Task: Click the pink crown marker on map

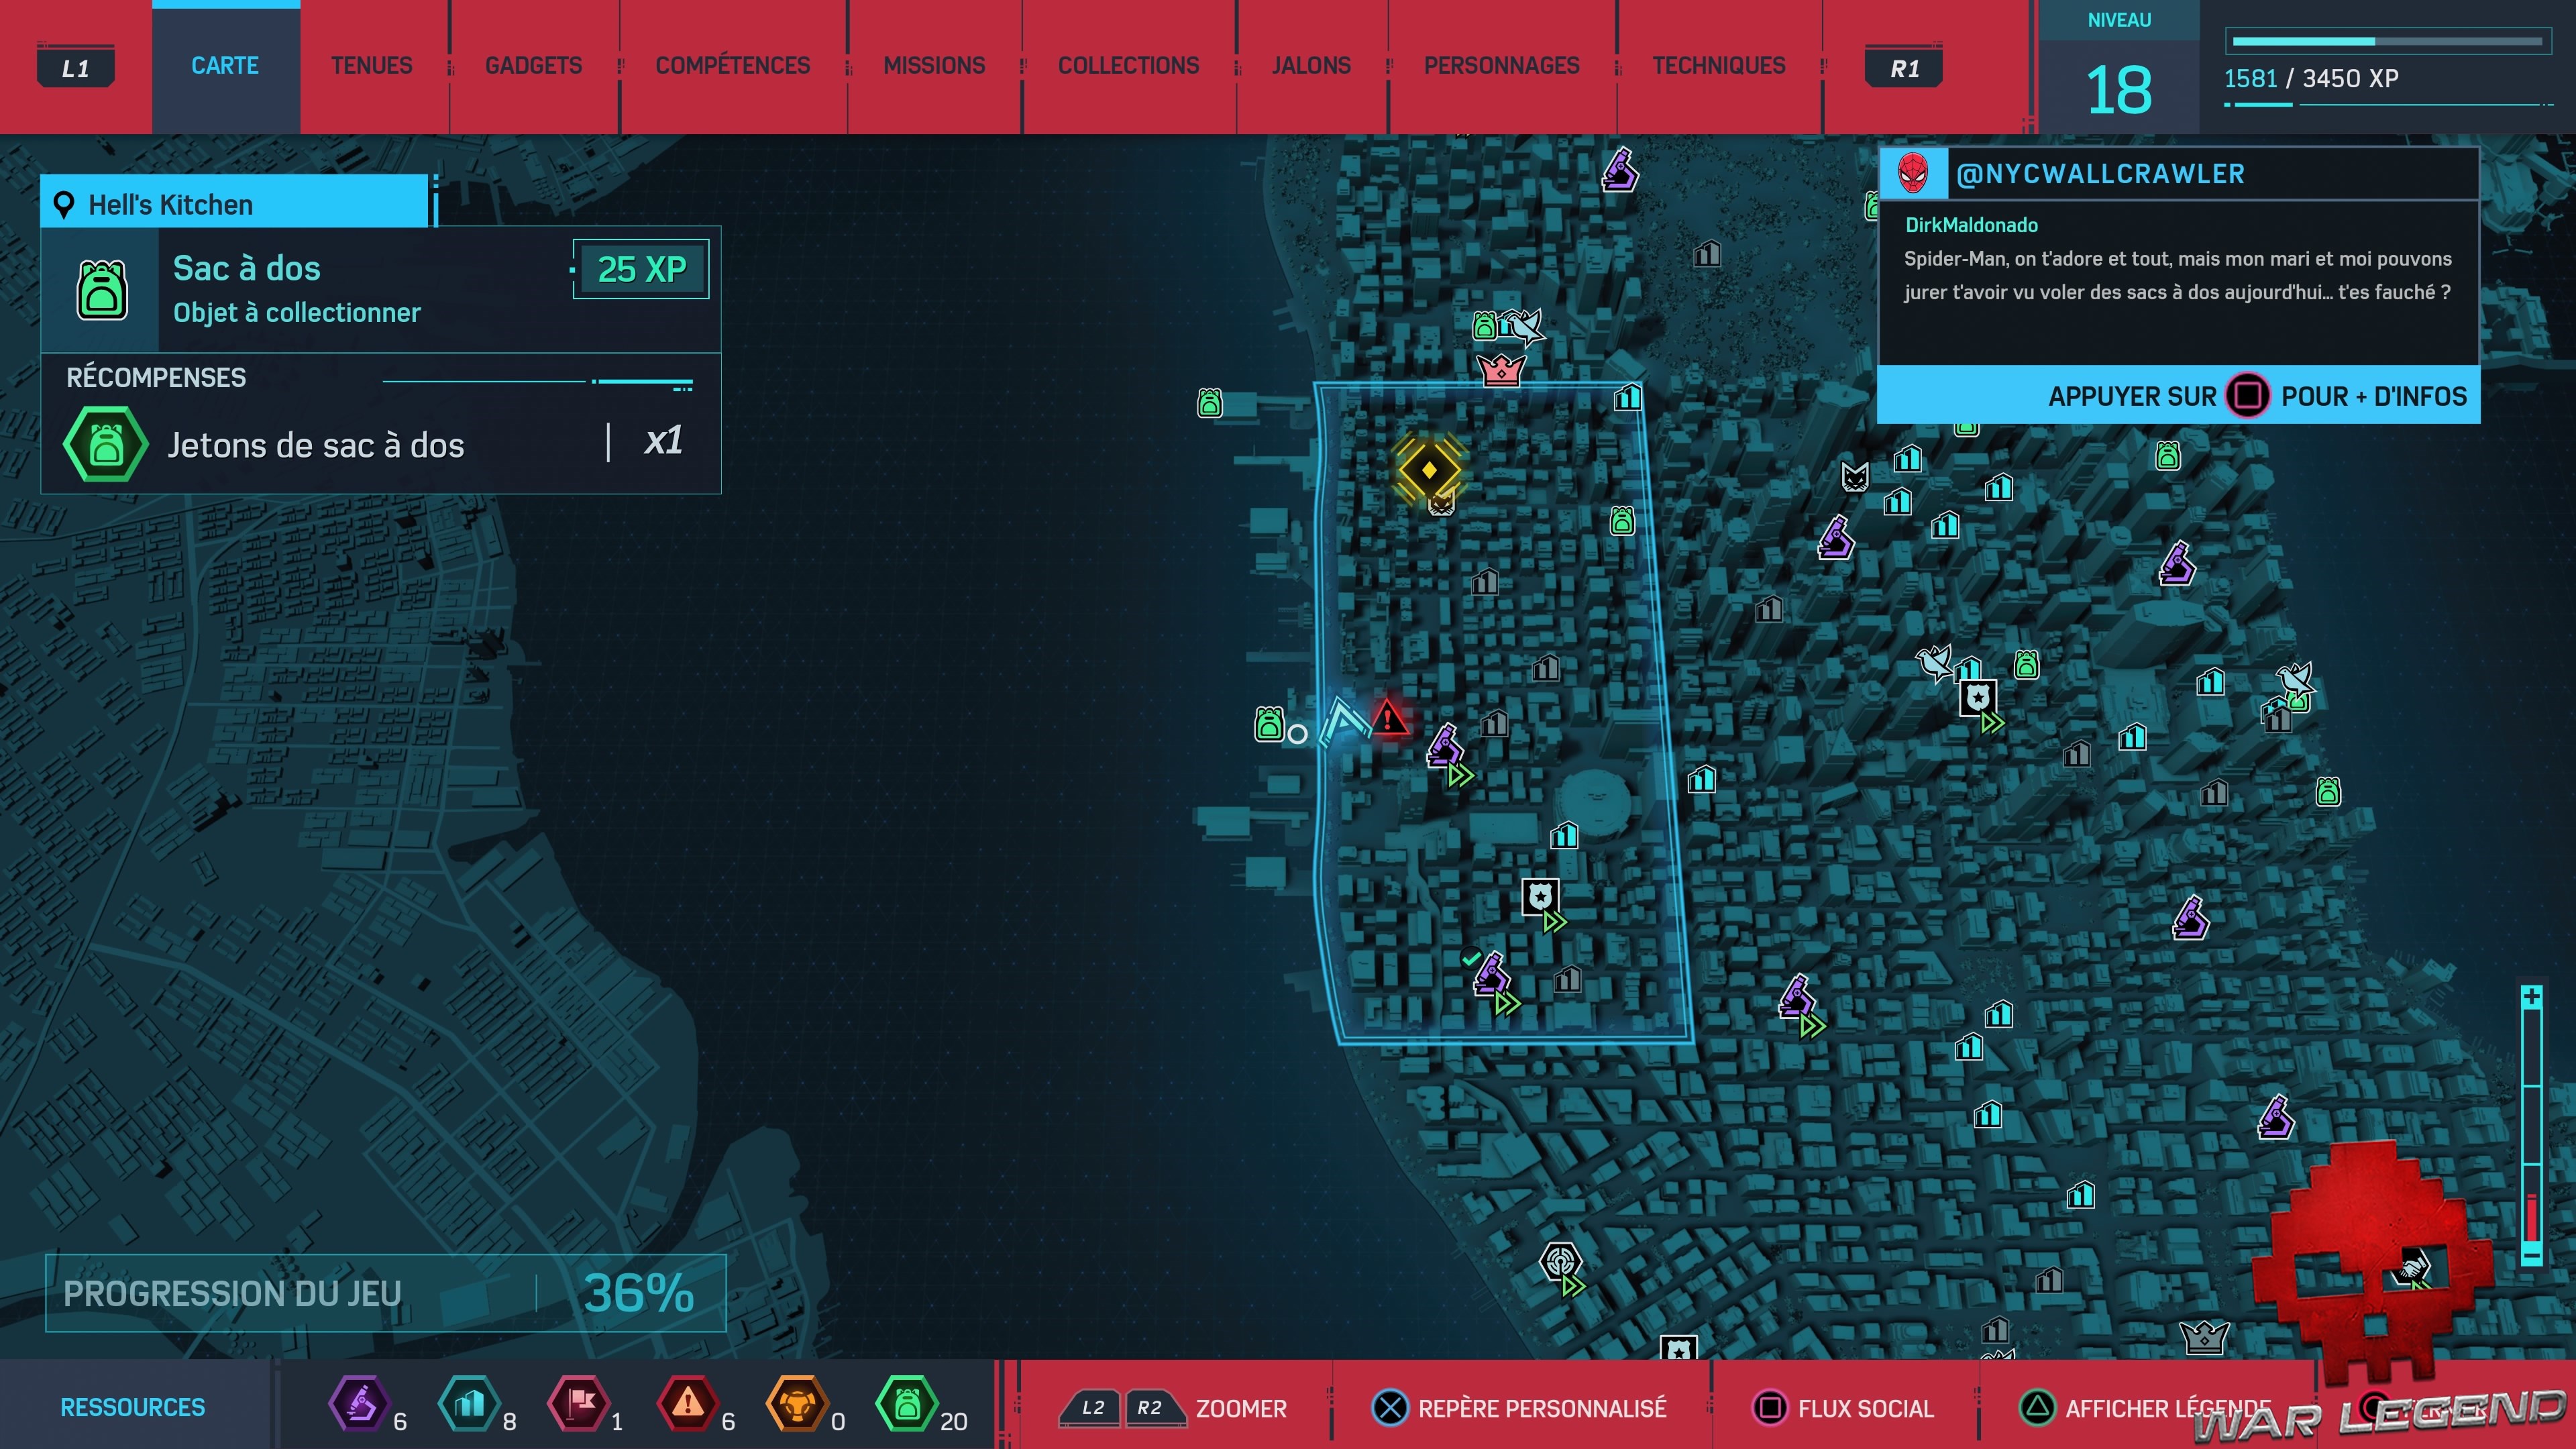Action: 1500,370
